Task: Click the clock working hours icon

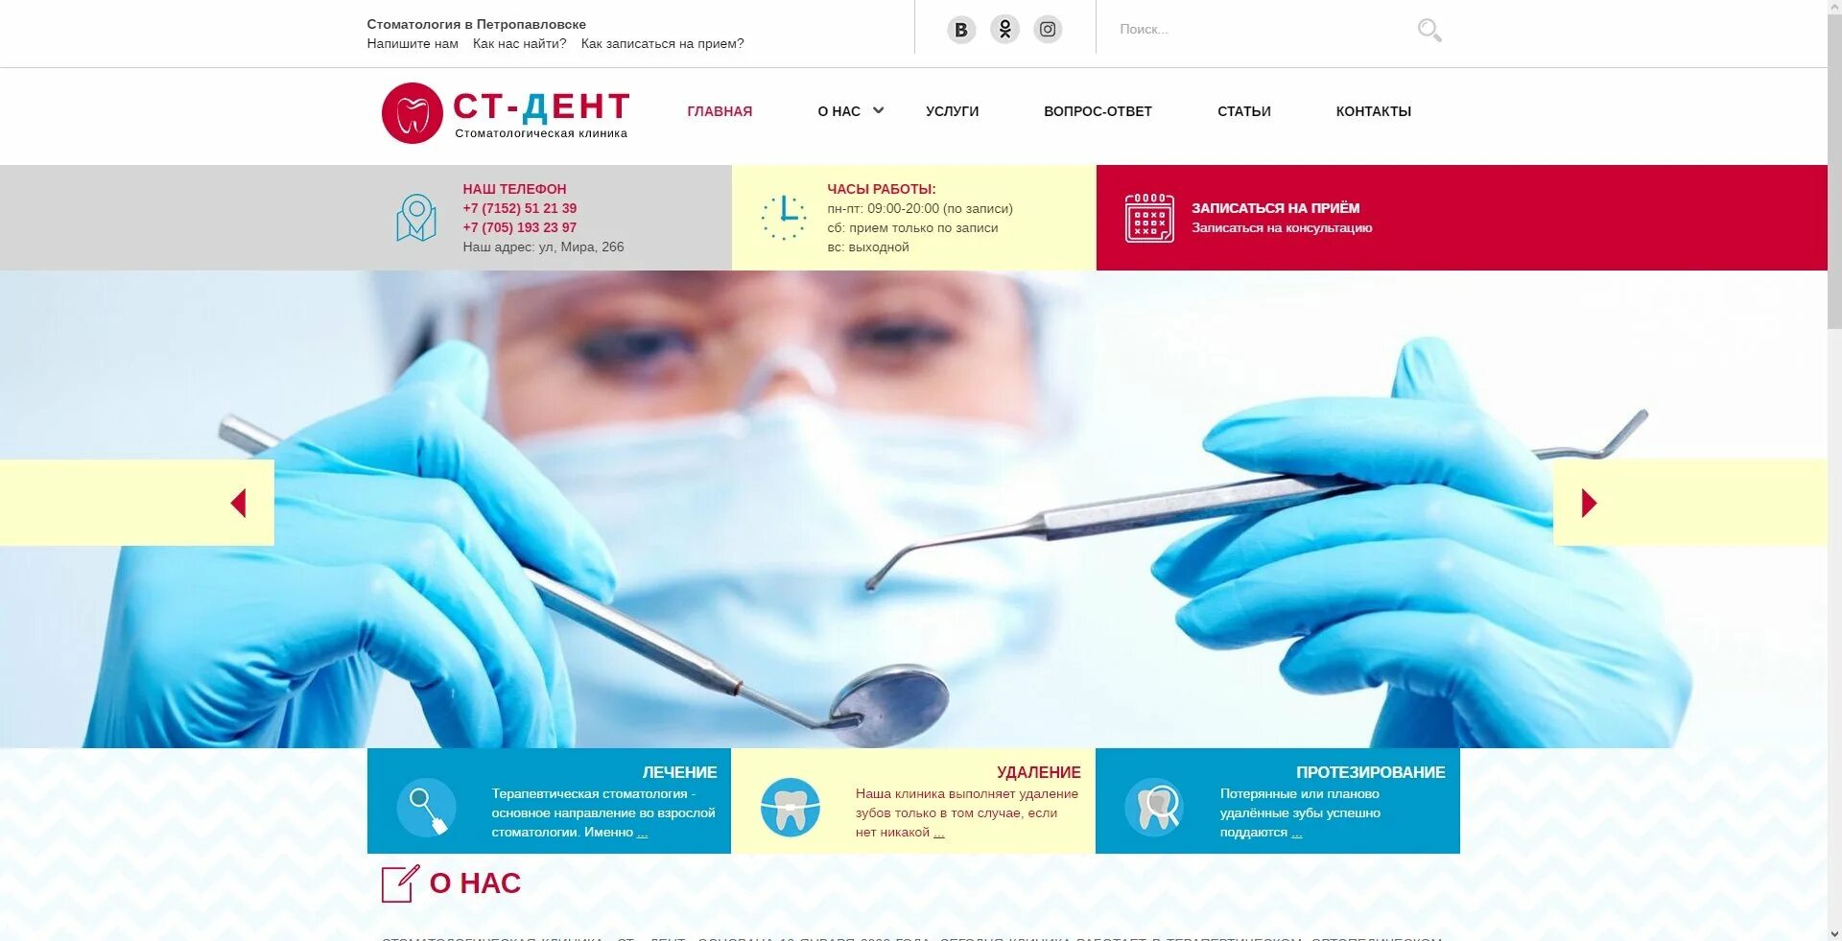Action: click(784, 218)
